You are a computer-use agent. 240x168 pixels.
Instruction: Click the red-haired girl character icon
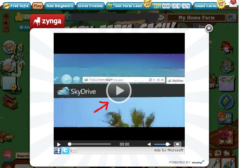[224, 118]
